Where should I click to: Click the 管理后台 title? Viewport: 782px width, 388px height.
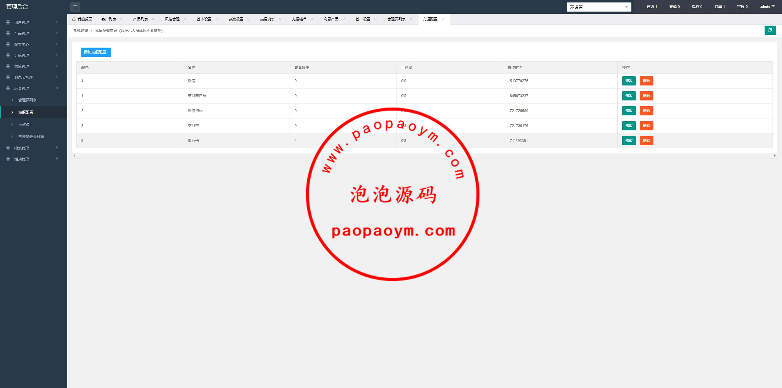[x=17, y=7]
